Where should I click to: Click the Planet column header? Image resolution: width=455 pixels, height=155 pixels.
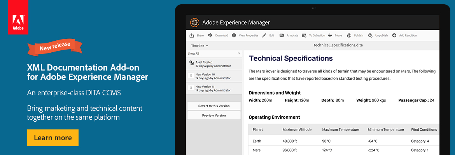point(258,129)
